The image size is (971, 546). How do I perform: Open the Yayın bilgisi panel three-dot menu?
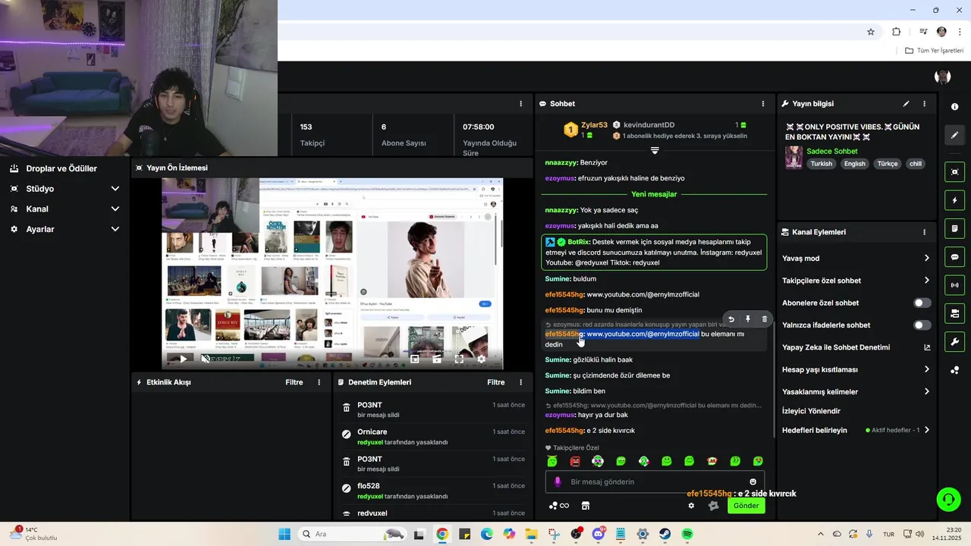pos(924,104)
